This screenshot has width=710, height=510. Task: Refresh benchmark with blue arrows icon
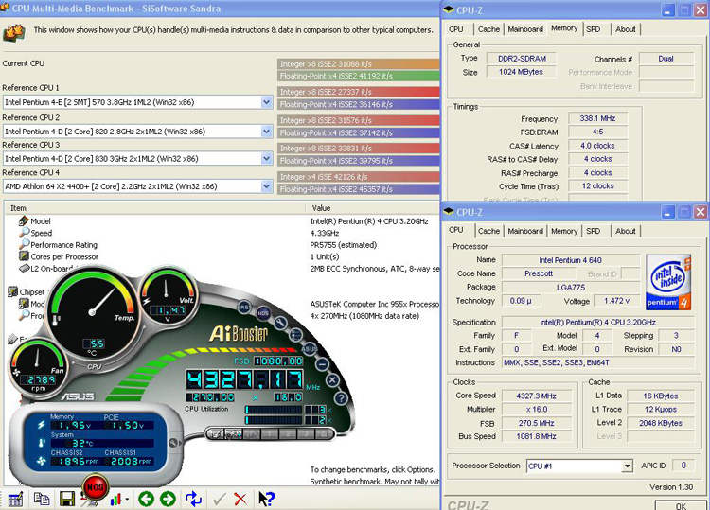193,499
